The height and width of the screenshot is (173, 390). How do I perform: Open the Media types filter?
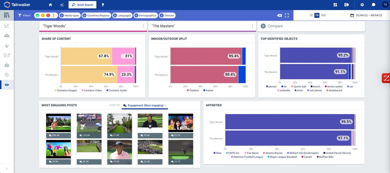[70, 15]
